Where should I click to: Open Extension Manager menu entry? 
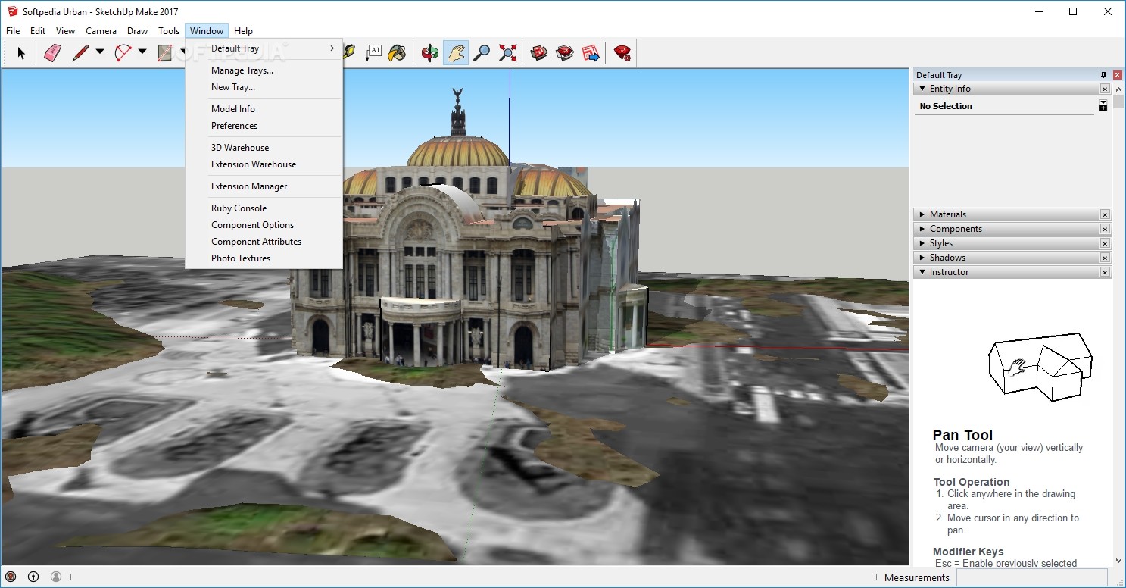[264, 186]
